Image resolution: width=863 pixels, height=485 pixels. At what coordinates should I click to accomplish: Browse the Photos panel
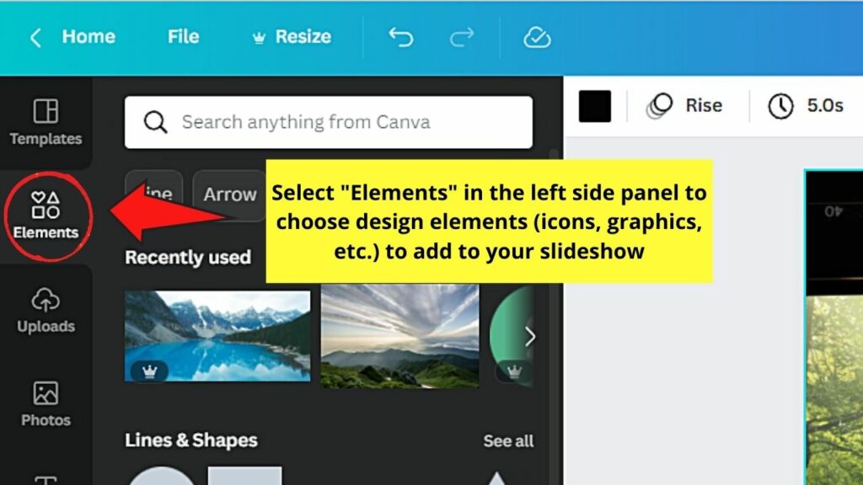[x=46, y=402]
